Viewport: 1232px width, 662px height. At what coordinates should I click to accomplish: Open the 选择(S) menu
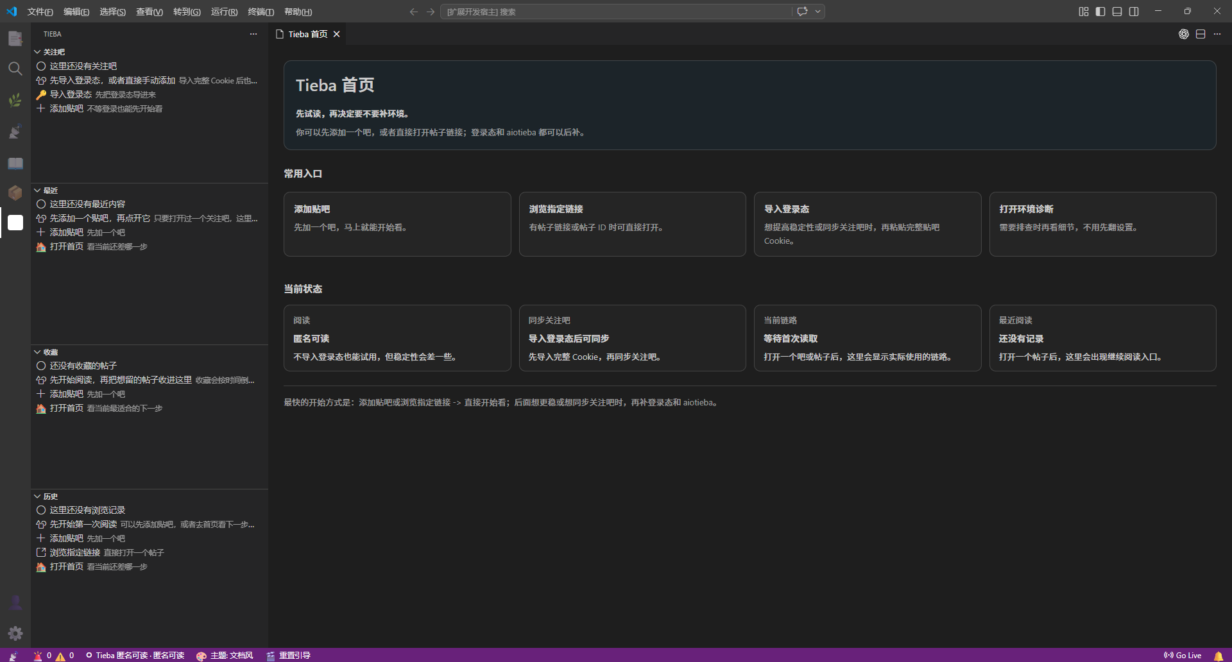[113, 12]
